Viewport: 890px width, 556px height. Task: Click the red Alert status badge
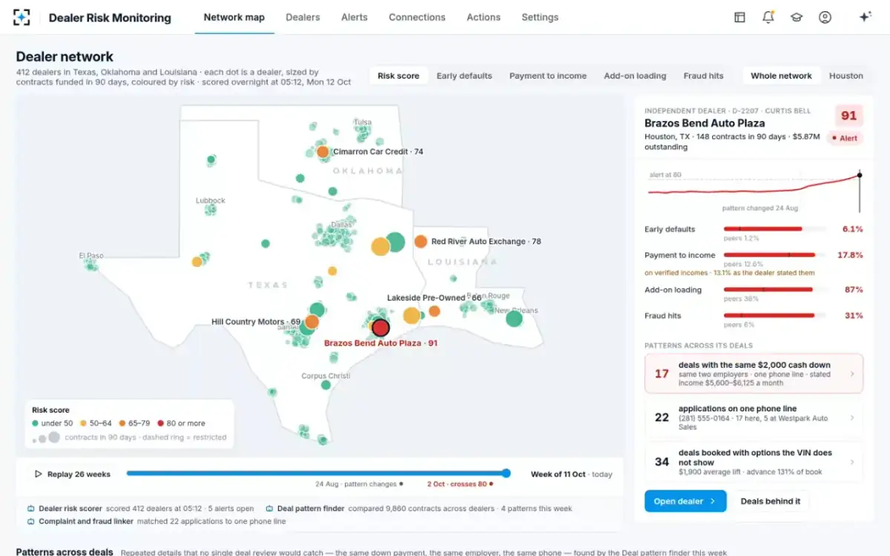pyautogui.click(x=844, y=138)
